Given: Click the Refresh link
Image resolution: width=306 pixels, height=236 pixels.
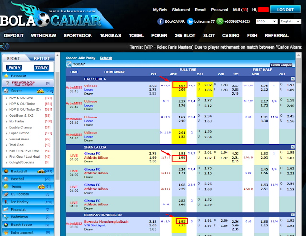Looking at the screenshot, I should click(106, 58).
